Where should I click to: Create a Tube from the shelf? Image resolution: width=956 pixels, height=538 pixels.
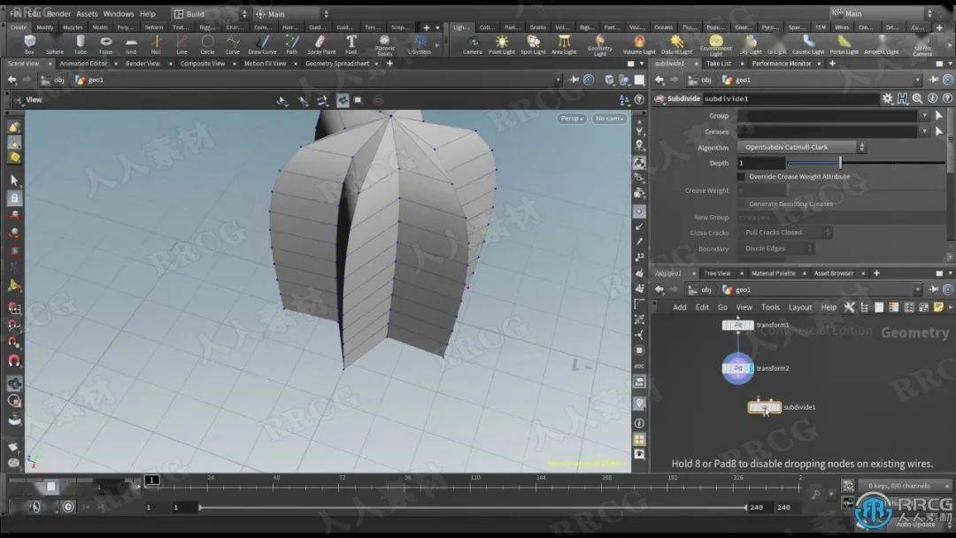coord(80,44)
